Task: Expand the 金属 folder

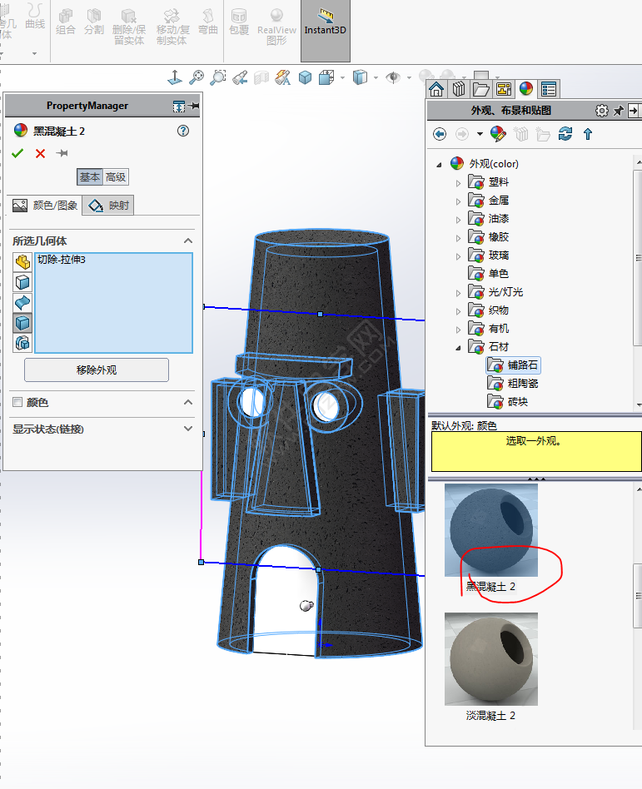Action: pos(458,201)
